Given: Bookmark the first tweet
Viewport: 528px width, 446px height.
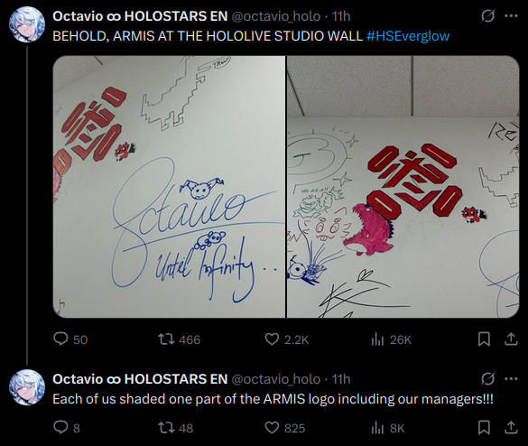Looking at the screenshot, I should [484, 339].
